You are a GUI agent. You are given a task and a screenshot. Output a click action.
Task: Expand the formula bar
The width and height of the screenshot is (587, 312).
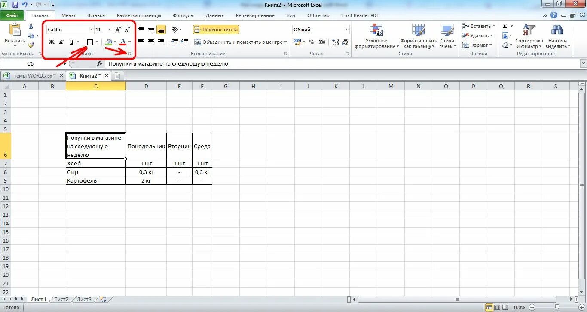point(583,63)
